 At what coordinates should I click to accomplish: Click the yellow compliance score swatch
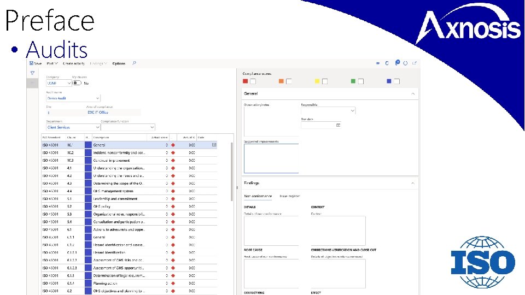317,81
